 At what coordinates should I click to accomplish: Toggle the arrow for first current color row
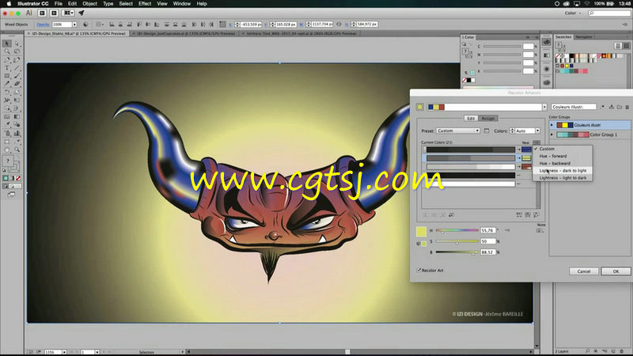tap(519, 150)
